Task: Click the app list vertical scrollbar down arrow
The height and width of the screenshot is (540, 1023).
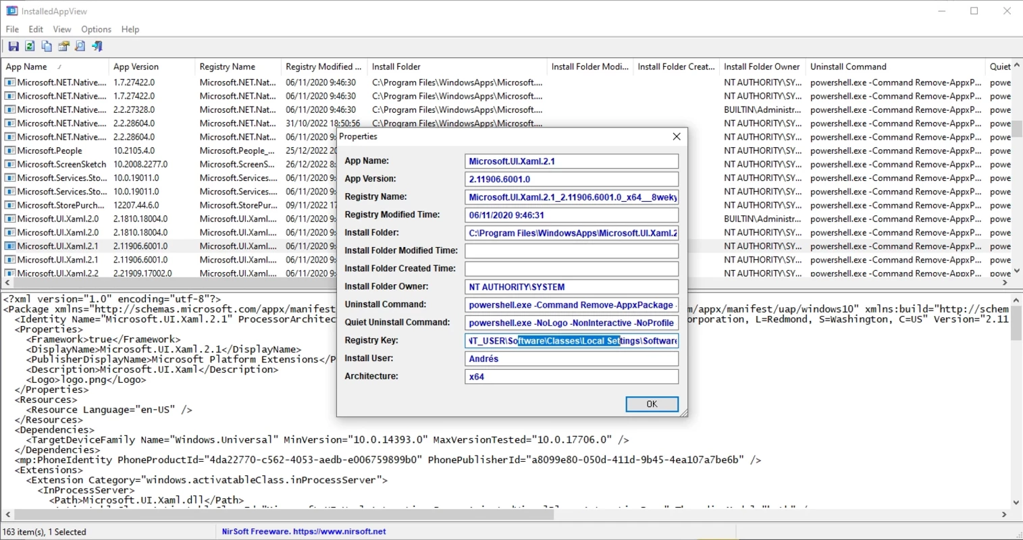Action: [x=1017, y=271]
